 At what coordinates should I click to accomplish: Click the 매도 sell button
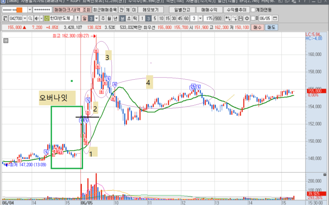point(270,27)
